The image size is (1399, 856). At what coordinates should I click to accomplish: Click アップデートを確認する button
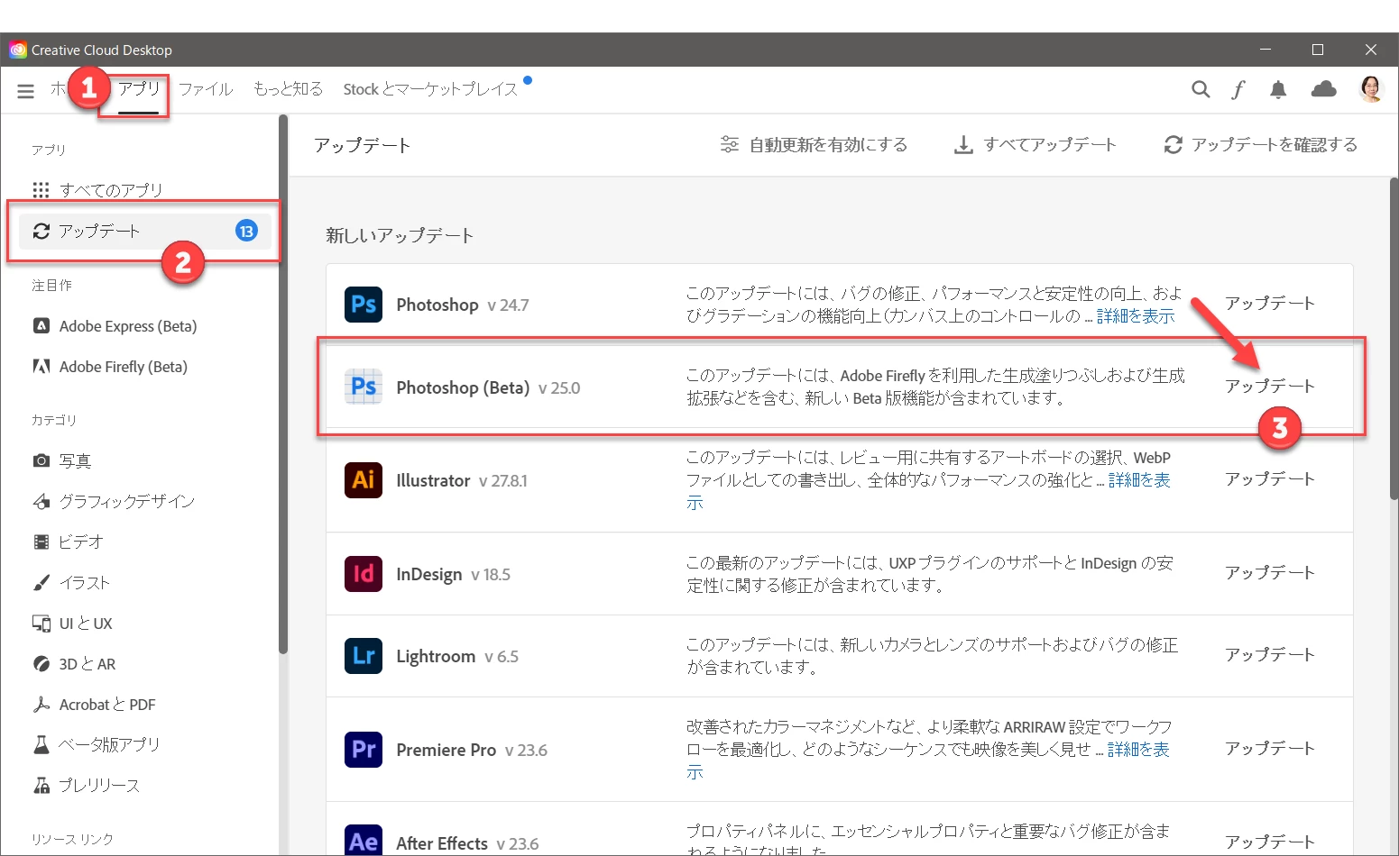tap(1261, 144)
